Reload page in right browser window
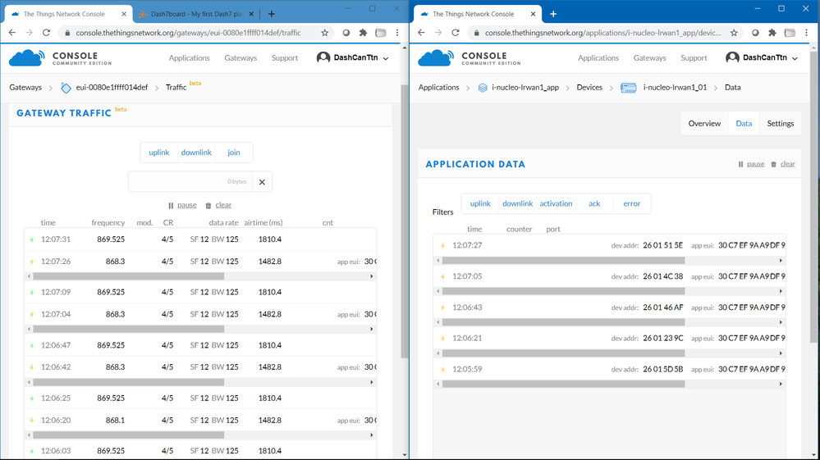The height and width of the screenshot is (460, 820). coord(456,32)
